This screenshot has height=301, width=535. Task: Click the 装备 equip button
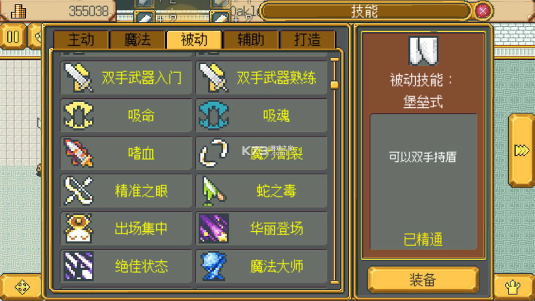click(423, 280)
